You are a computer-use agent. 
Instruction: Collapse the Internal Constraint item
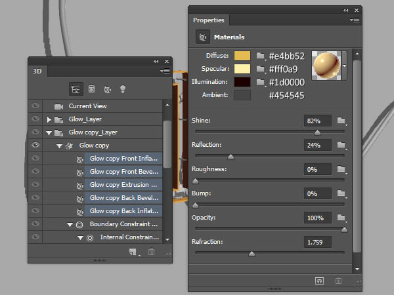pyautogui.click(x=80, y=238)
